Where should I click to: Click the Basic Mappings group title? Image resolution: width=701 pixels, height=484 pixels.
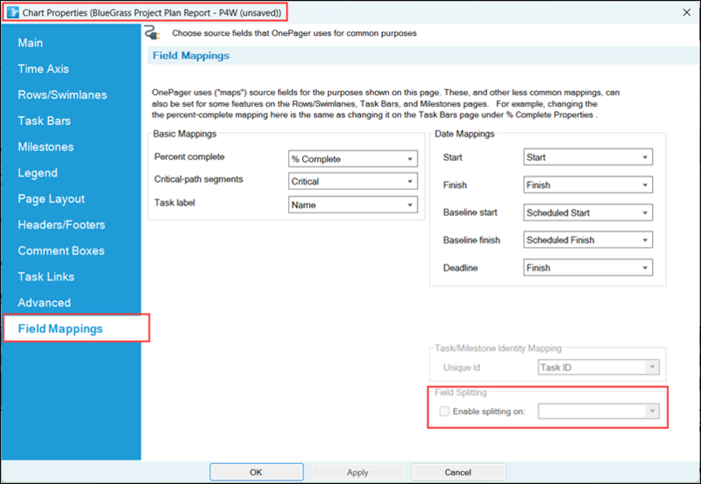[185, 134]
